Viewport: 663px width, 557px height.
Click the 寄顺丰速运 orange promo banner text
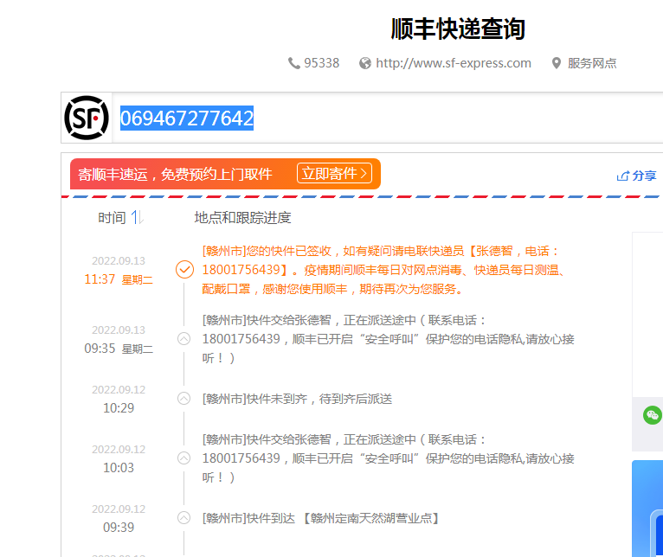click(x=175, y=174)
